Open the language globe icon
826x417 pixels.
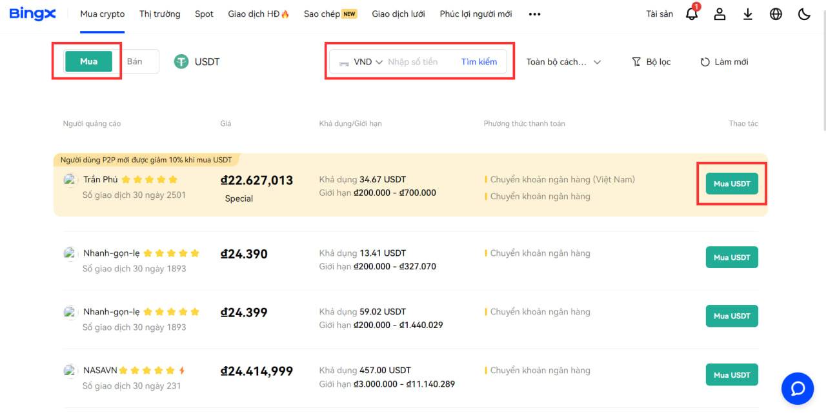pos(776,14)
